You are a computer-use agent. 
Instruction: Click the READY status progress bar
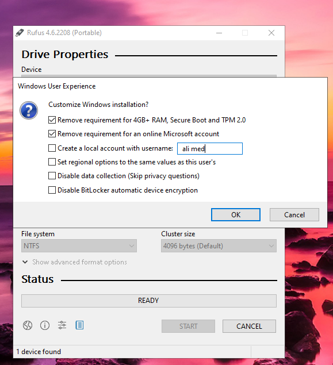tap(149, 301)
